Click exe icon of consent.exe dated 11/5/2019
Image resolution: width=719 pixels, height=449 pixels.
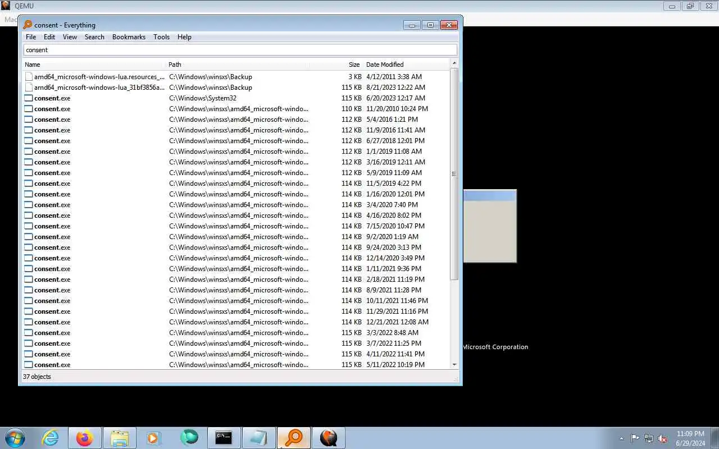[29, 183]
